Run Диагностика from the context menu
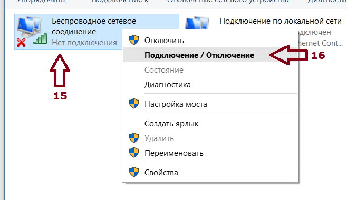 pyautogui.click(x=210, y=85)
